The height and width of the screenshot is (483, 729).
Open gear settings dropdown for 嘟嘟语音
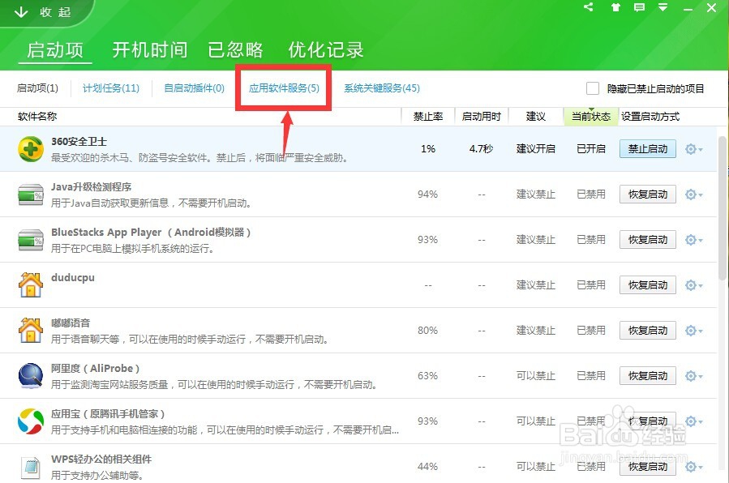coord(693,330)
